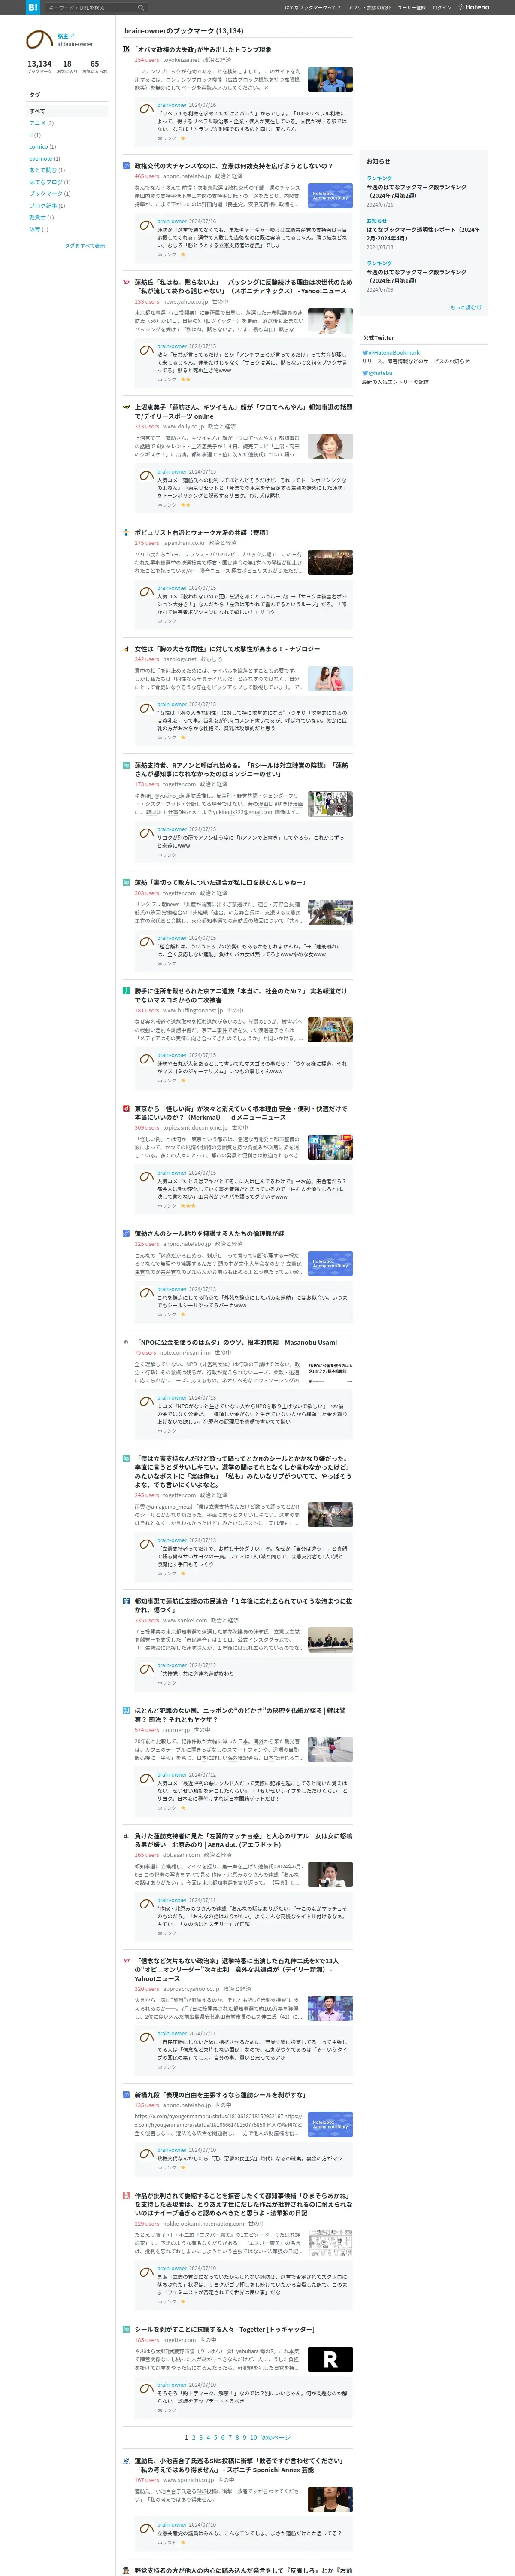Viewport: 515px width, 2576px height.
Task: Open 東京から「怪しい街」が次々と消えていく article
Action: (241, 1112)
